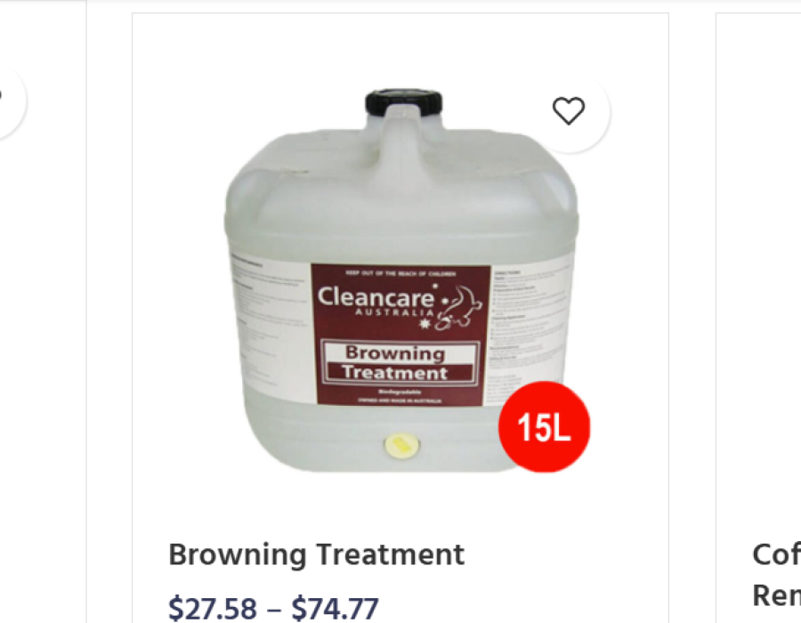
Task: Click the partially visible circular button at left edge
Action: [8, 100]
